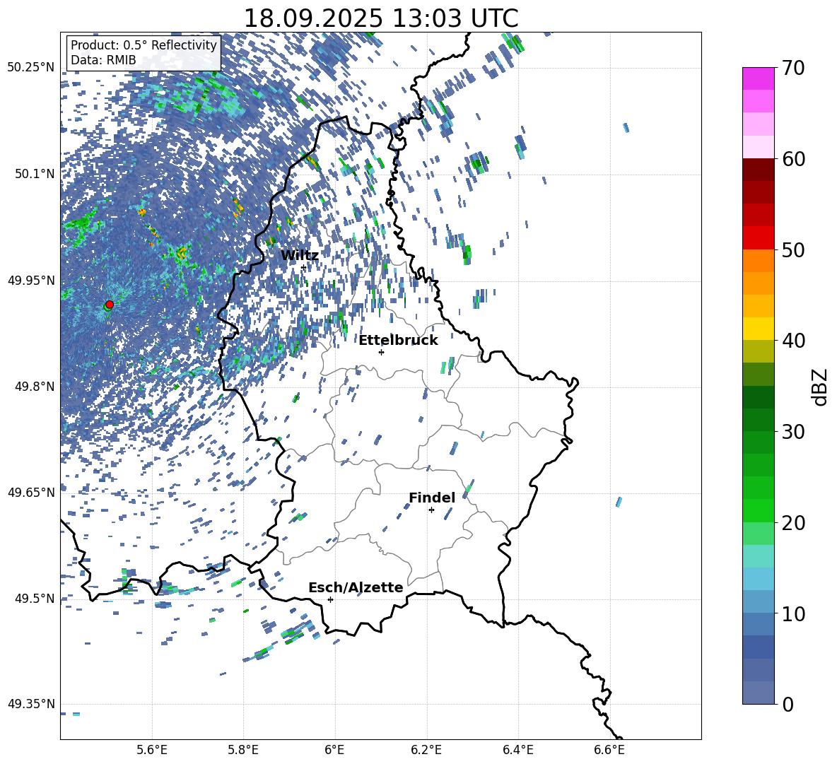The width and height of the screenshot is (837, 764).
Task: Click the Wiltz city label
Action: coord(300,256)
